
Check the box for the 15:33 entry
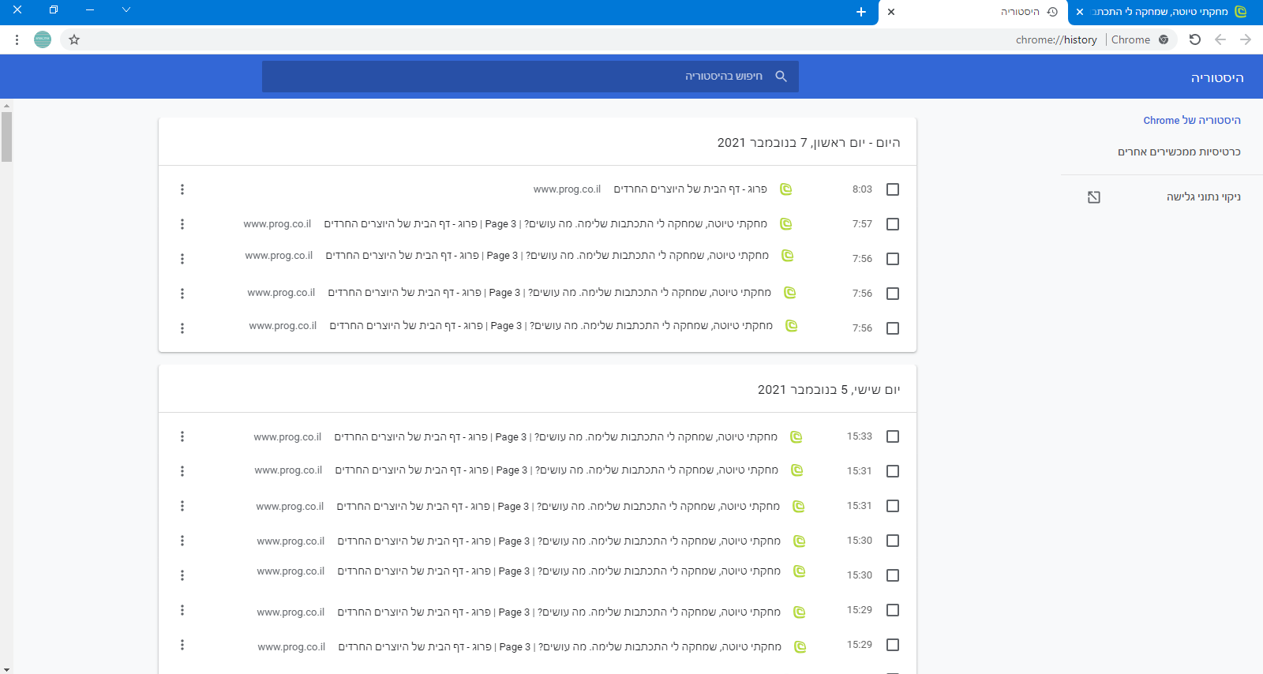[x=893, y=436]
